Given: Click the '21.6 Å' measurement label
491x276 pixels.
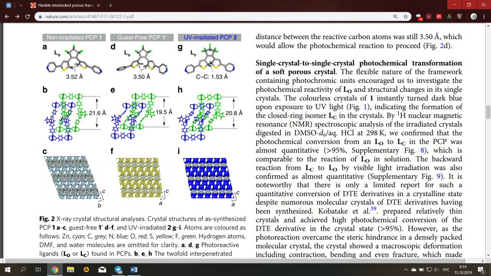Looking at the screenshot, I should coord(97,113).
